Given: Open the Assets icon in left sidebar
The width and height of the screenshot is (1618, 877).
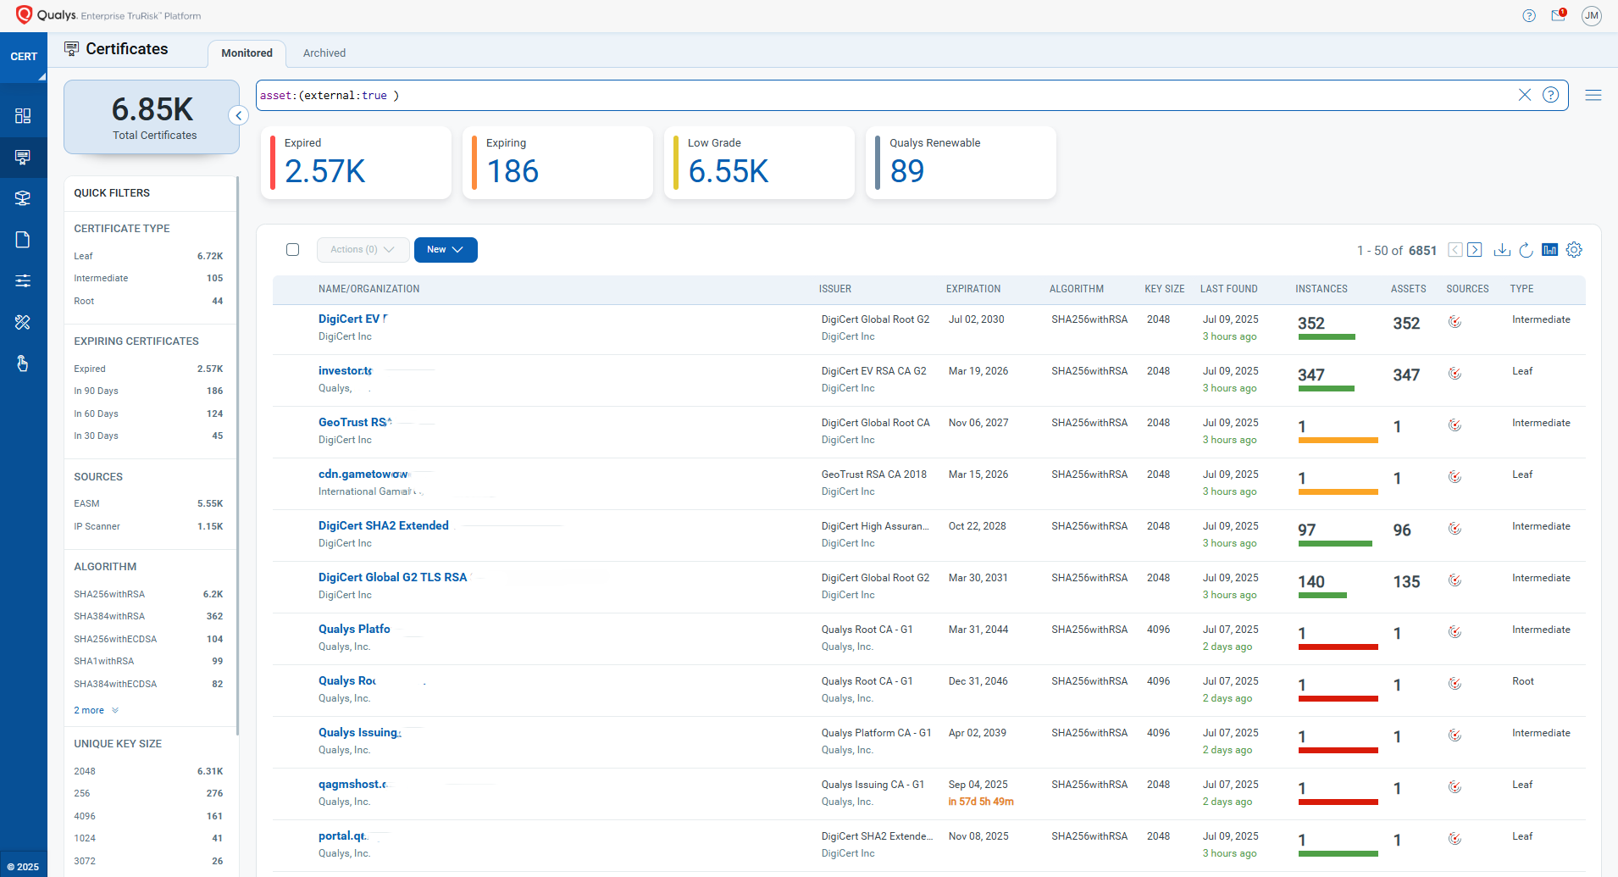Looking at the screenshot, I should tap(23, 198).
